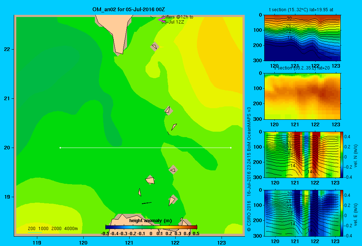Click the "s section (33.2..35.2) lat=20" title
This screenshot has height=246, width=362.
(302, 68)
